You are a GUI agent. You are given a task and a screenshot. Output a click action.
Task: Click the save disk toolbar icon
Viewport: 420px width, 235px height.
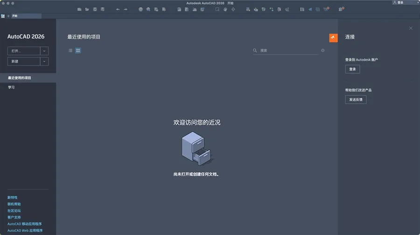[95, 9]
